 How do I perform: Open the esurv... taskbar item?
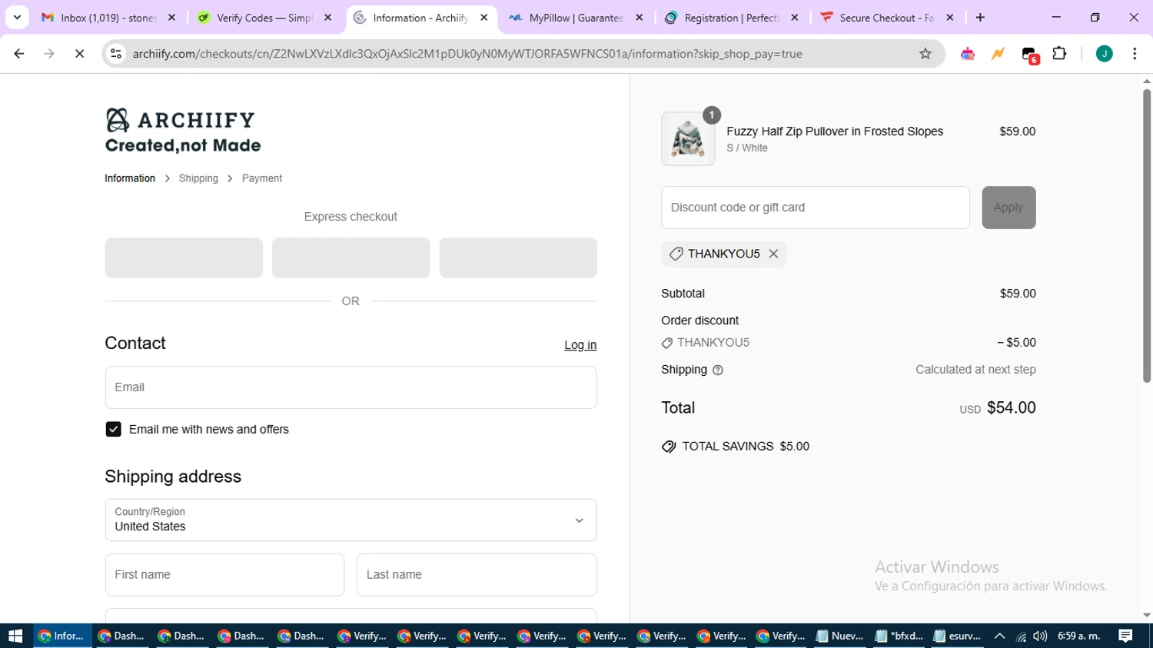point(957,636)
